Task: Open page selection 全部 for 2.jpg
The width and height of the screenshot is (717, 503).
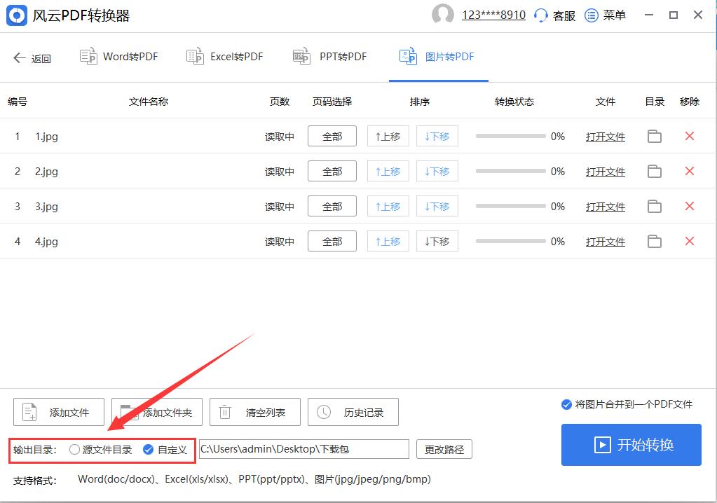Action: click(x=332, y=171)
